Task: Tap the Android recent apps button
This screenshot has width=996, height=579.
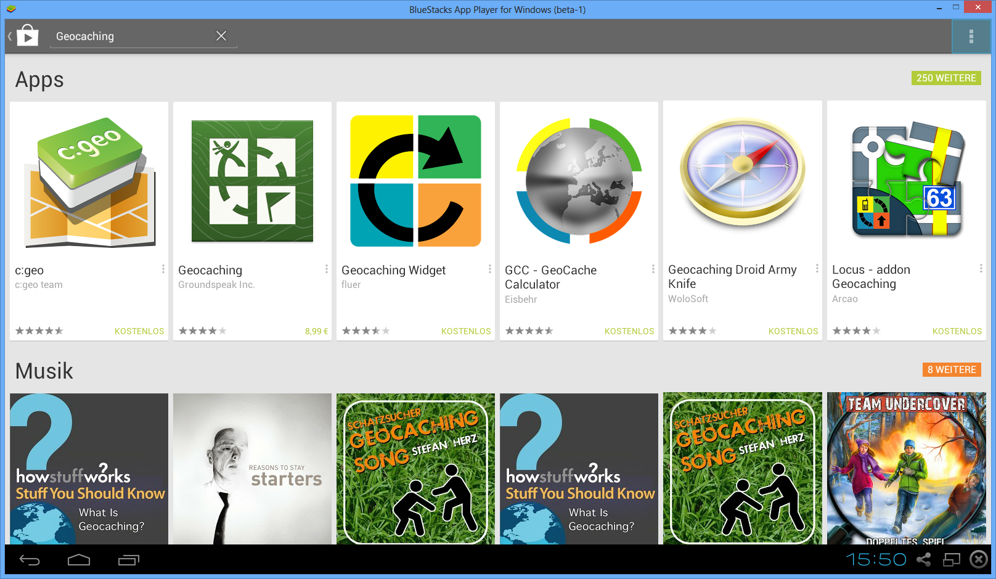Action: click(x=128, y=560)
